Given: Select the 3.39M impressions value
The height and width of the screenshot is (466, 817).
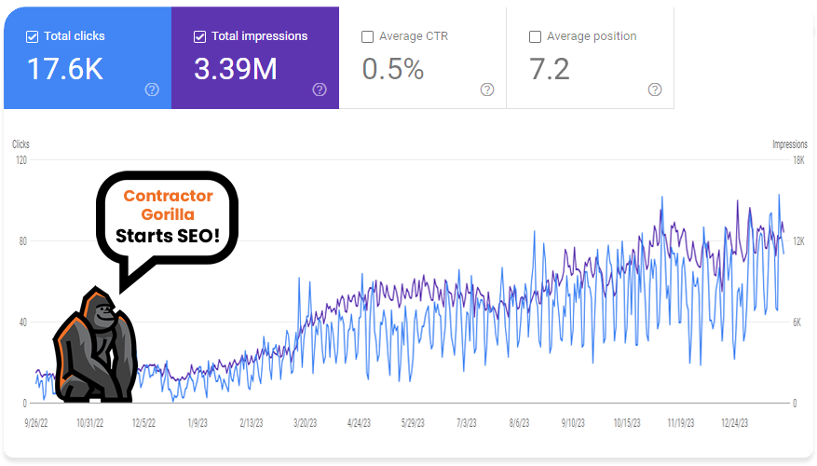Looking at the screenshot, I should (x=236, y=69).
